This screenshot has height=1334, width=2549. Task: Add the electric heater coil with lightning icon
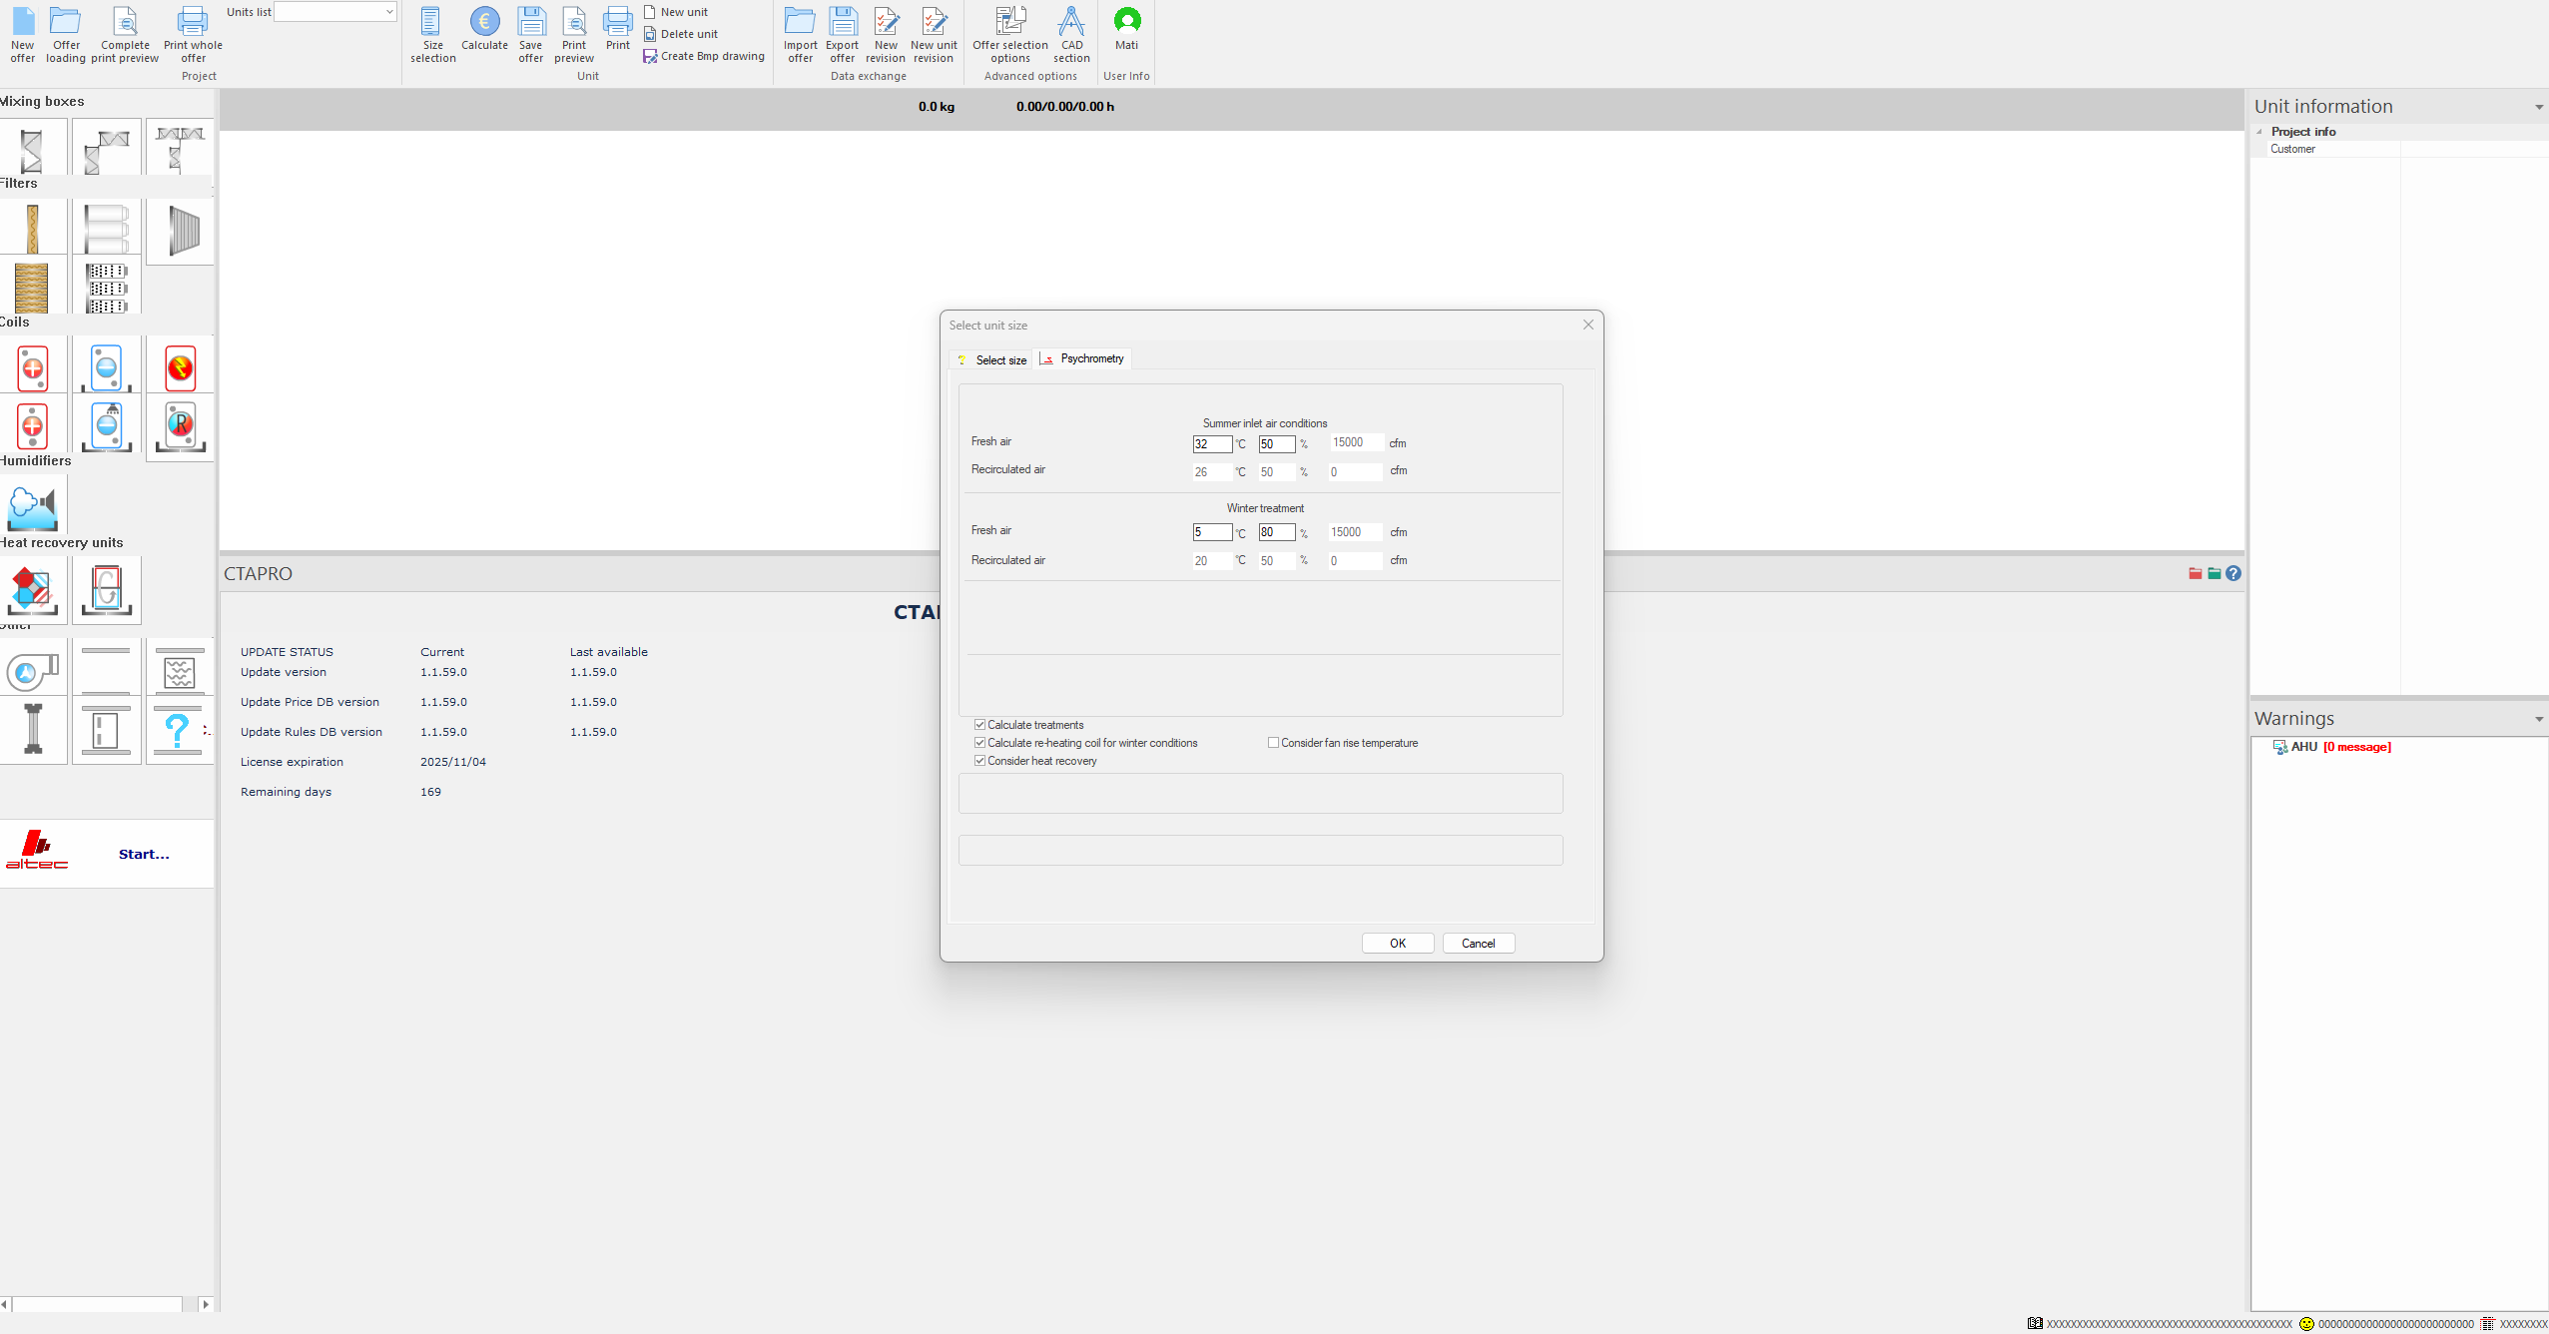click(180, 366)
